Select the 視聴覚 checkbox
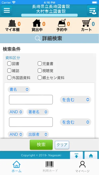 40,71
